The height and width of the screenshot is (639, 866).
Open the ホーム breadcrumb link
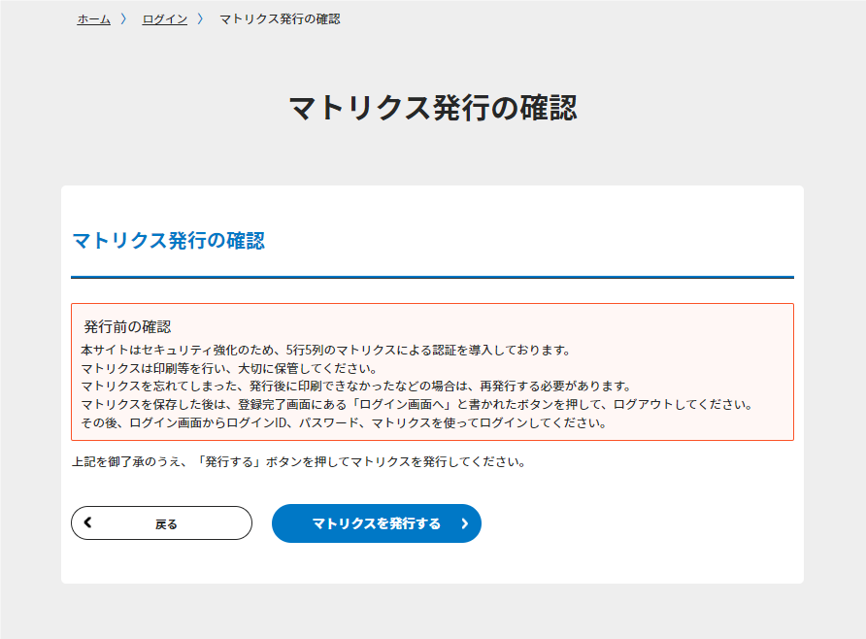93,19
